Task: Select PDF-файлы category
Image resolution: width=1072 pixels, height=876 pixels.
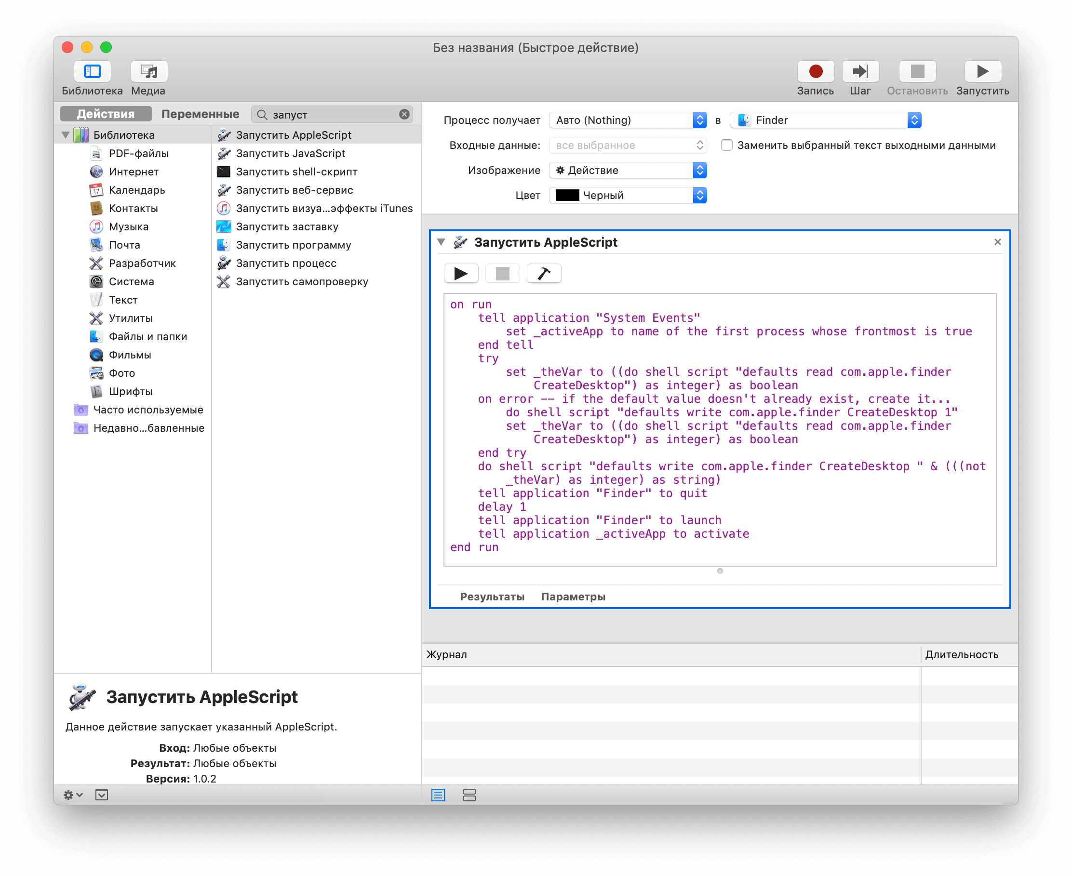Action: pos(138,153)
